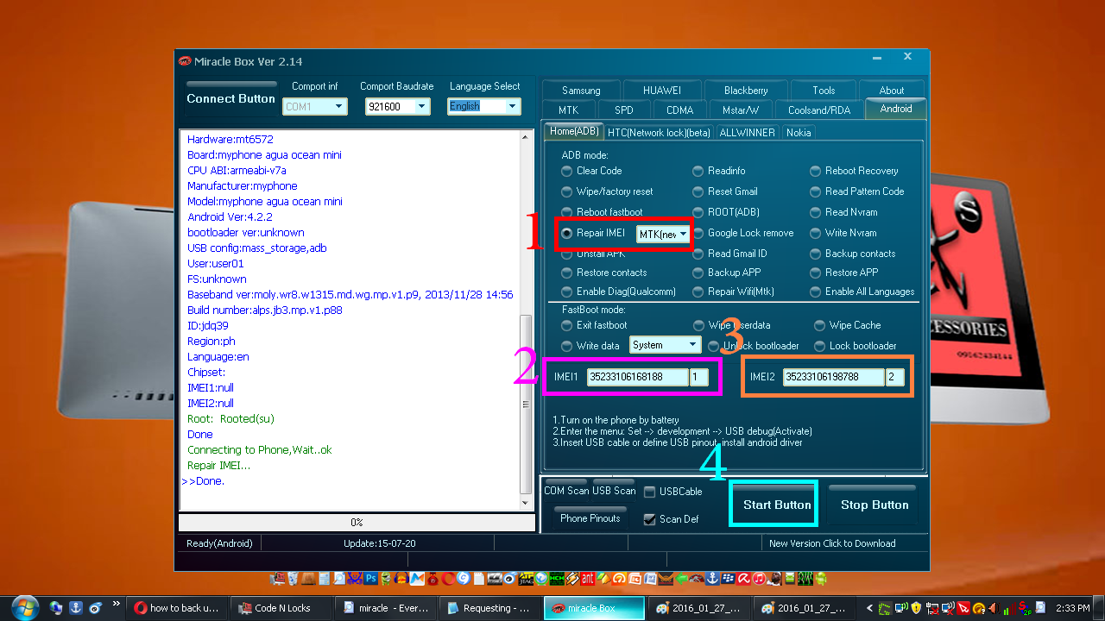The height and width of the screenshot is (621, 1105).
Task: Click the Miracle Box title bar logo
Action: [x=184, y=61]
